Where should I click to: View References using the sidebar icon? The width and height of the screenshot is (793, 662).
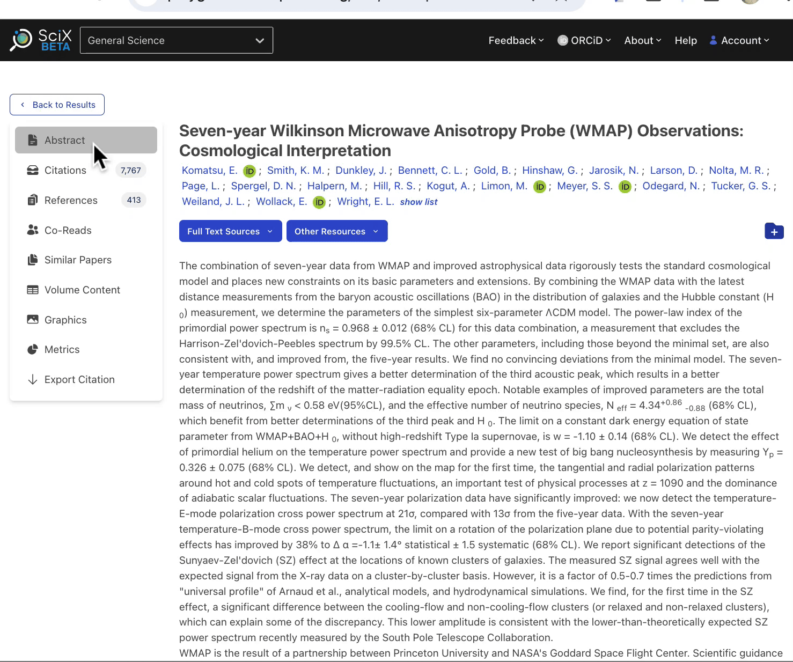70,200
